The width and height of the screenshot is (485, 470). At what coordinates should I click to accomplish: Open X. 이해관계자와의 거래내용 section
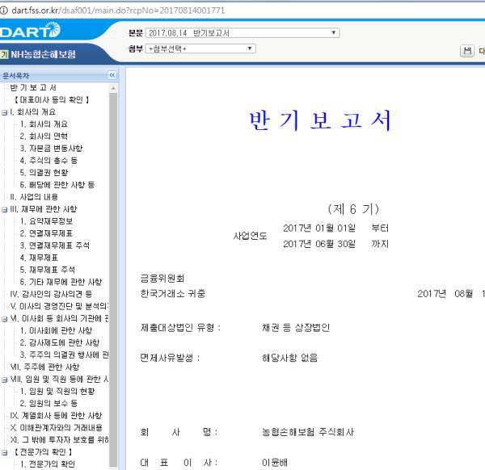click(56, 428)
